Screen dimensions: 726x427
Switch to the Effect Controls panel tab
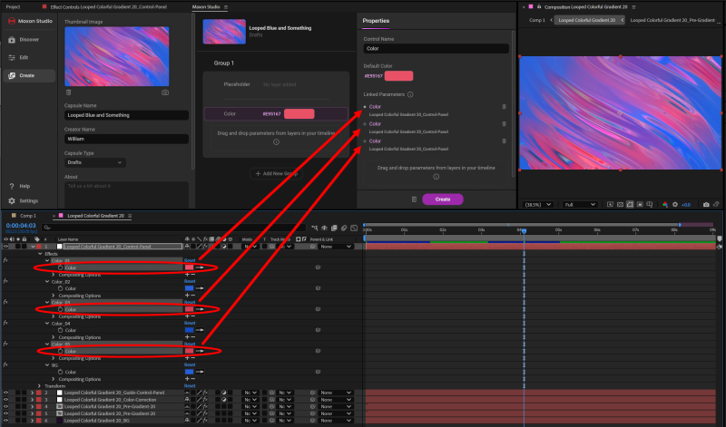point(108,7)
